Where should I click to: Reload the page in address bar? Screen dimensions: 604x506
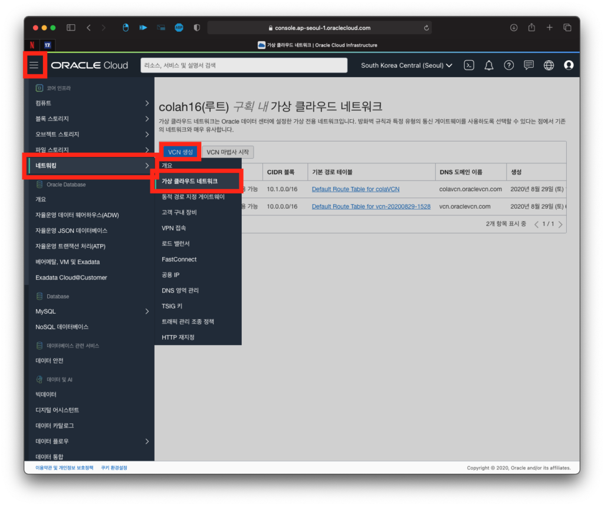426,28
